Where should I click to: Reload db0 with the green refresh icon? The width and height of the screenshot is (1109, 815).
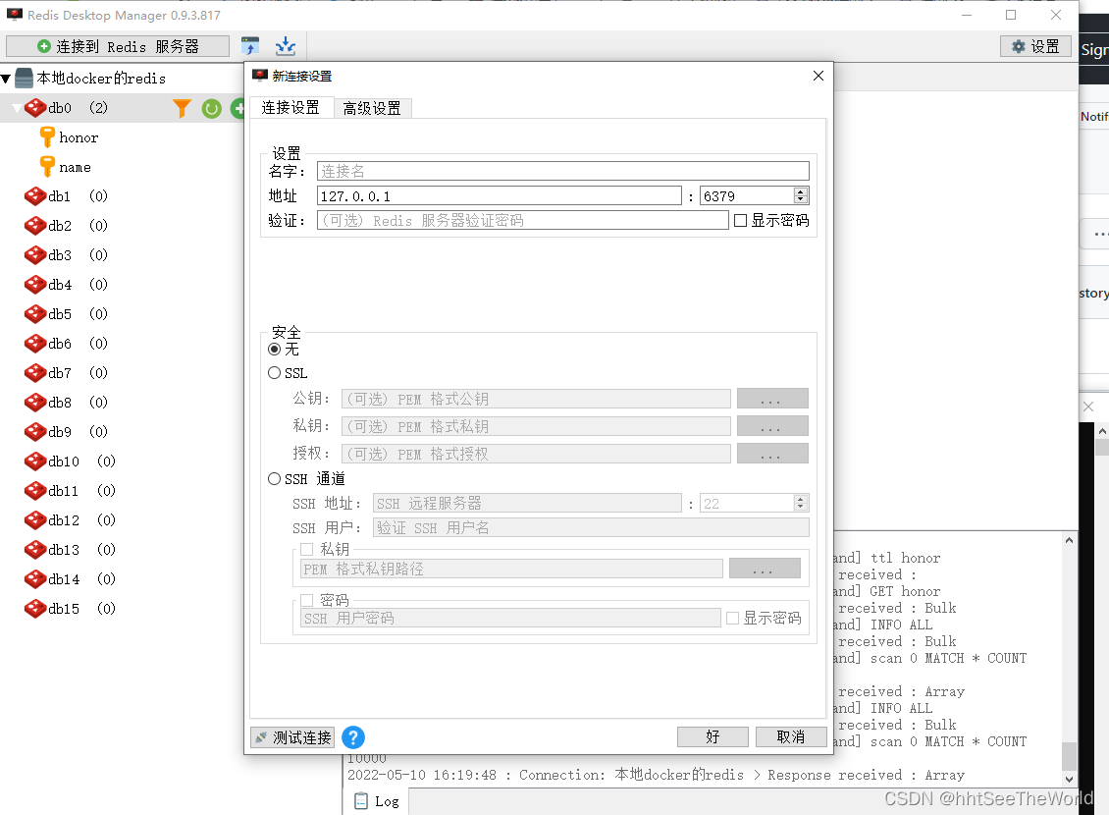pos(211,109)
